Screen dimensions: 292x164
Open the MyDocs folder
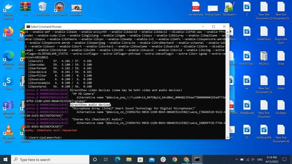264,58
